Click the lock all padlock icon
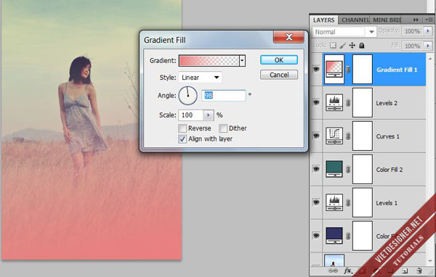This screenshot has height=277, width=436. point(361,46)
